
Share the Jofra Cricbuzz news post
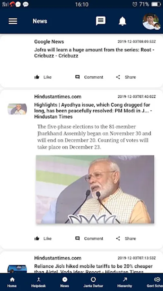[126, 77]
